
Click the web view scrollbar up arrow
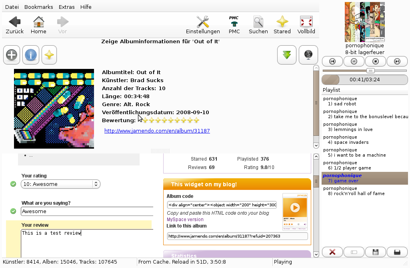(x=316, y=157)
